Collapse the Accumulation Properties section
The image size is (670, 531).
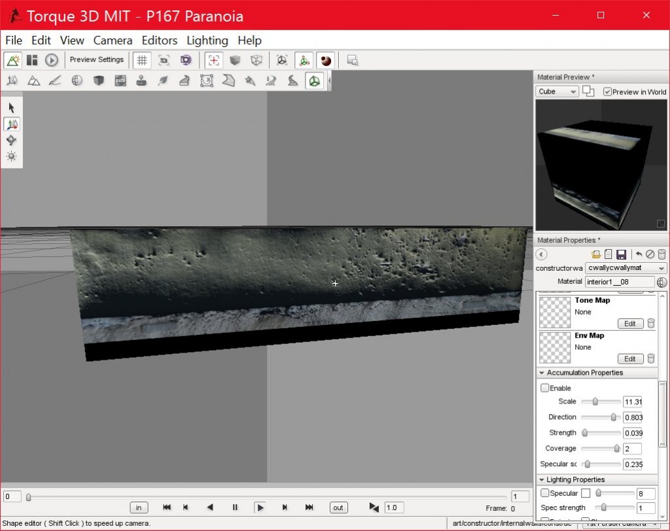pyautogui.click(x=542, y=373)
